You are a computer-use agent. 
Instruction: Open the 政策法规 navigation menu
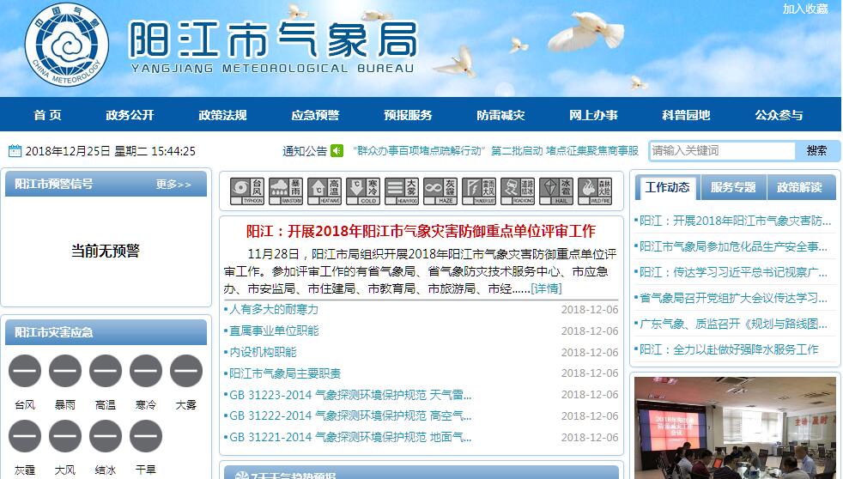(222, 114)
